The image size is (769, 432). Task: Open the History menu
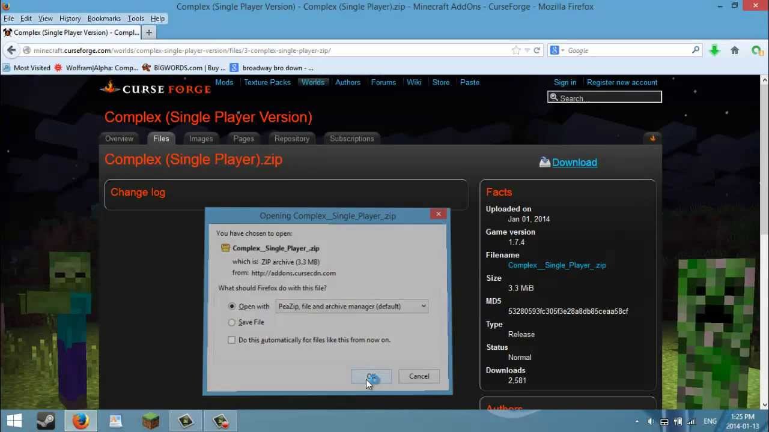click(70, 19)
